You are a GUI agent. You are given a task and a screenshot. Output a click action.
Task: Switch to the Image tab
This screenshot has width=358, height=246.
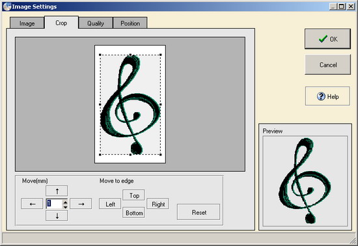(27, 23)
